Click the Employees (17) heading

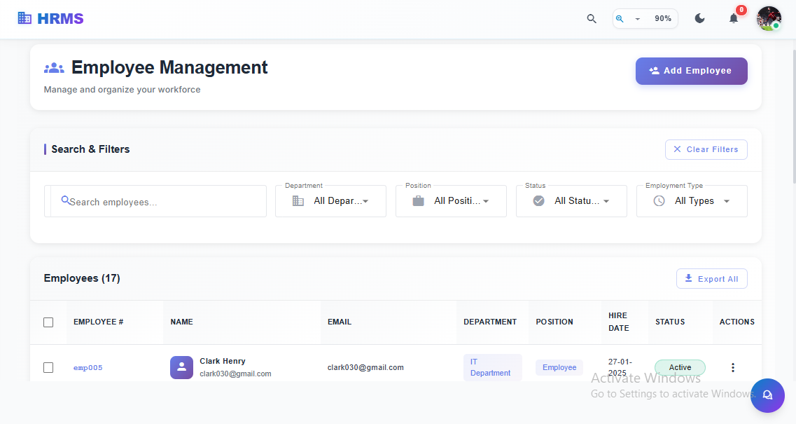[x=82, y=279]
